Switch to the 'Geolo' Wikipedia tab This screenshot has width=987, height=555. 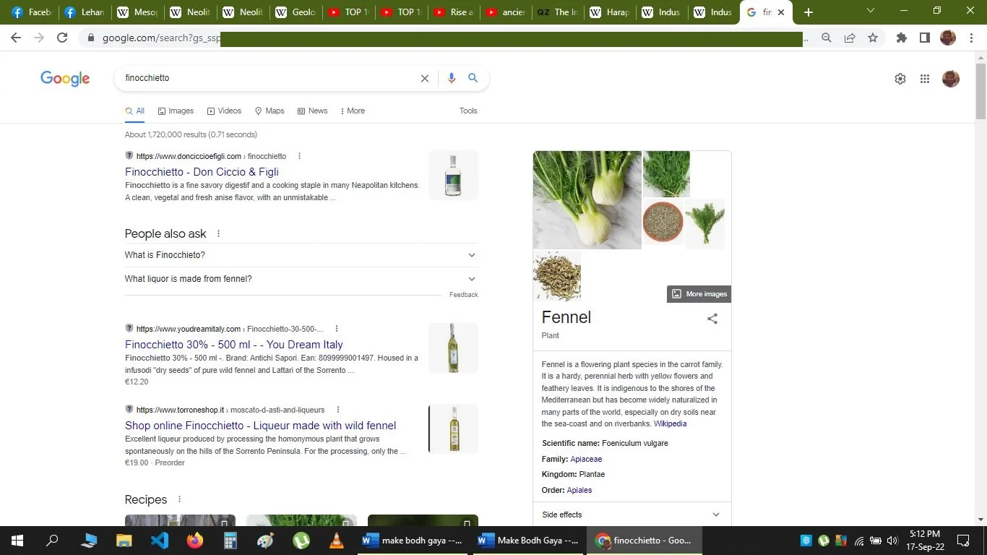point(295,12)
